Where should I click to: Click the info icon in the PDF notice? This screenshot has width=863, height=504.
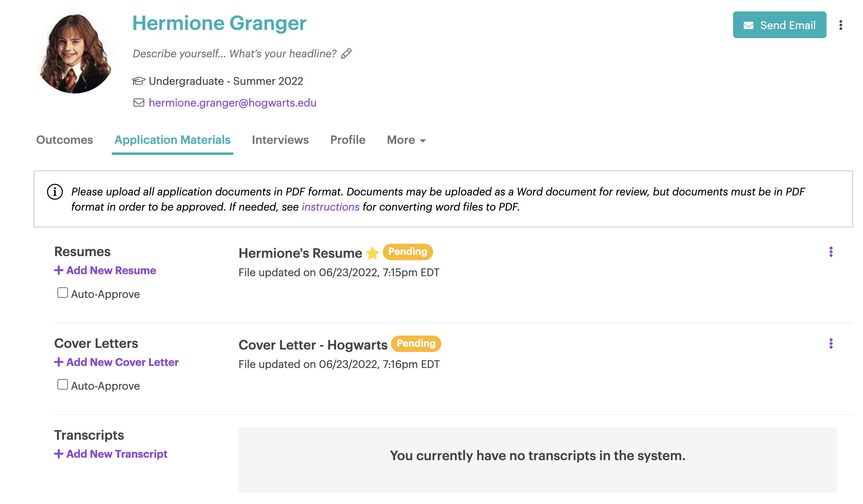coord(55,192)
